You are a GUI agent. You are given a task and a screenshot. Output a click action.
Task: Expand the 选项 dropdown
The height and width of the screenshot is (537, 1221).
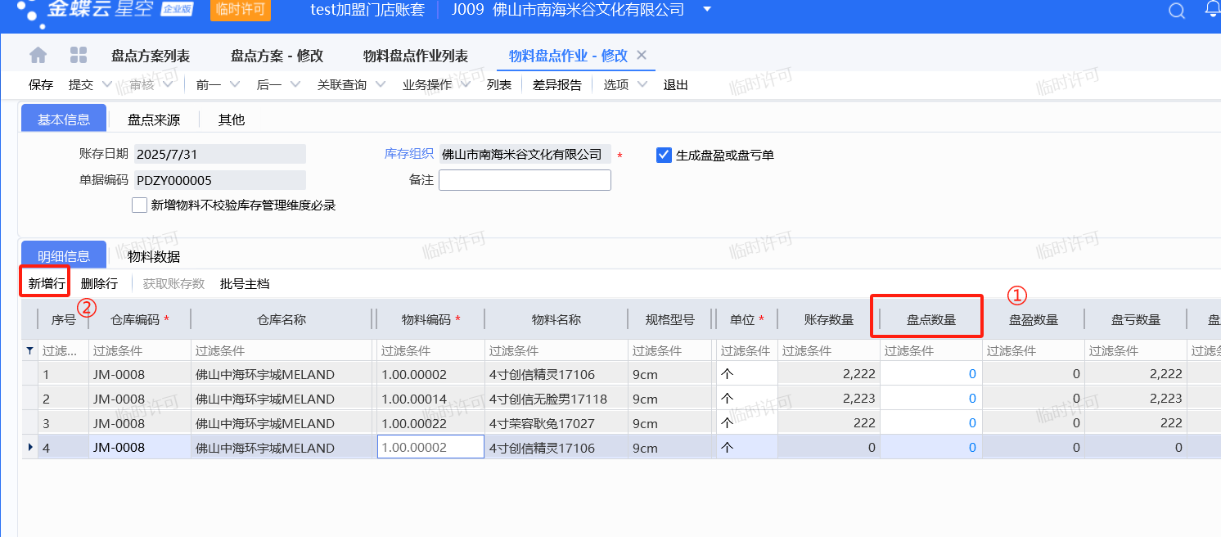tap(642, 84)
